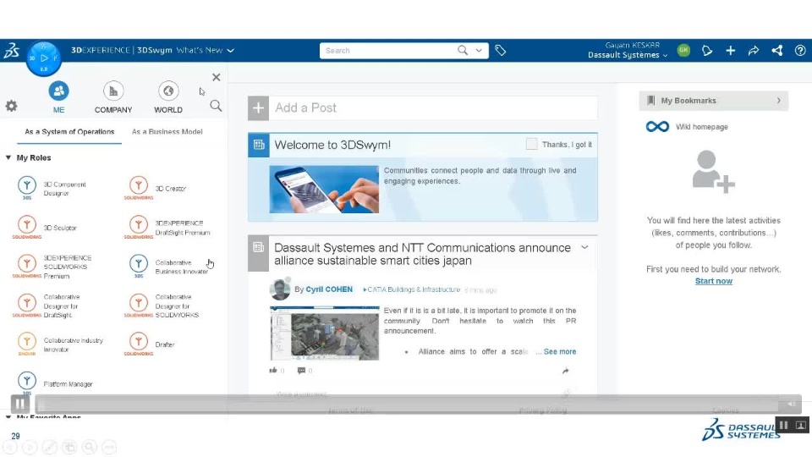Expand the NTT post options chevron
This screenshot has height=457, width=812.
[x=584, y=247]
